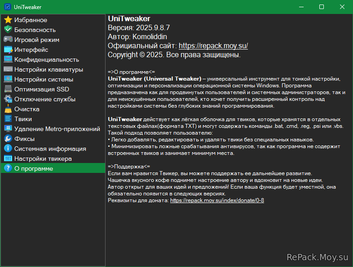Screen dimensions: 353x267
Task: Open the official site repack.moy.su link
Action: point(213,46)
